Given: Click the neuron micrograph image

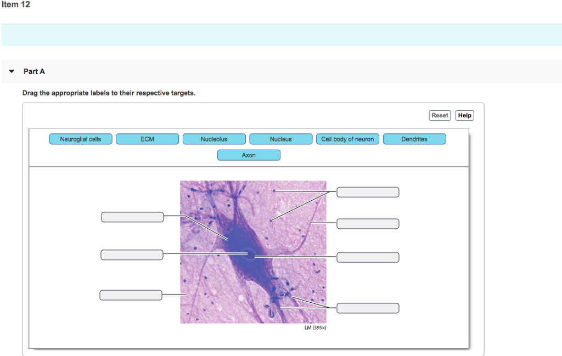Looking at the screenshot, I should pyautogui.click(x=253, y=252).
